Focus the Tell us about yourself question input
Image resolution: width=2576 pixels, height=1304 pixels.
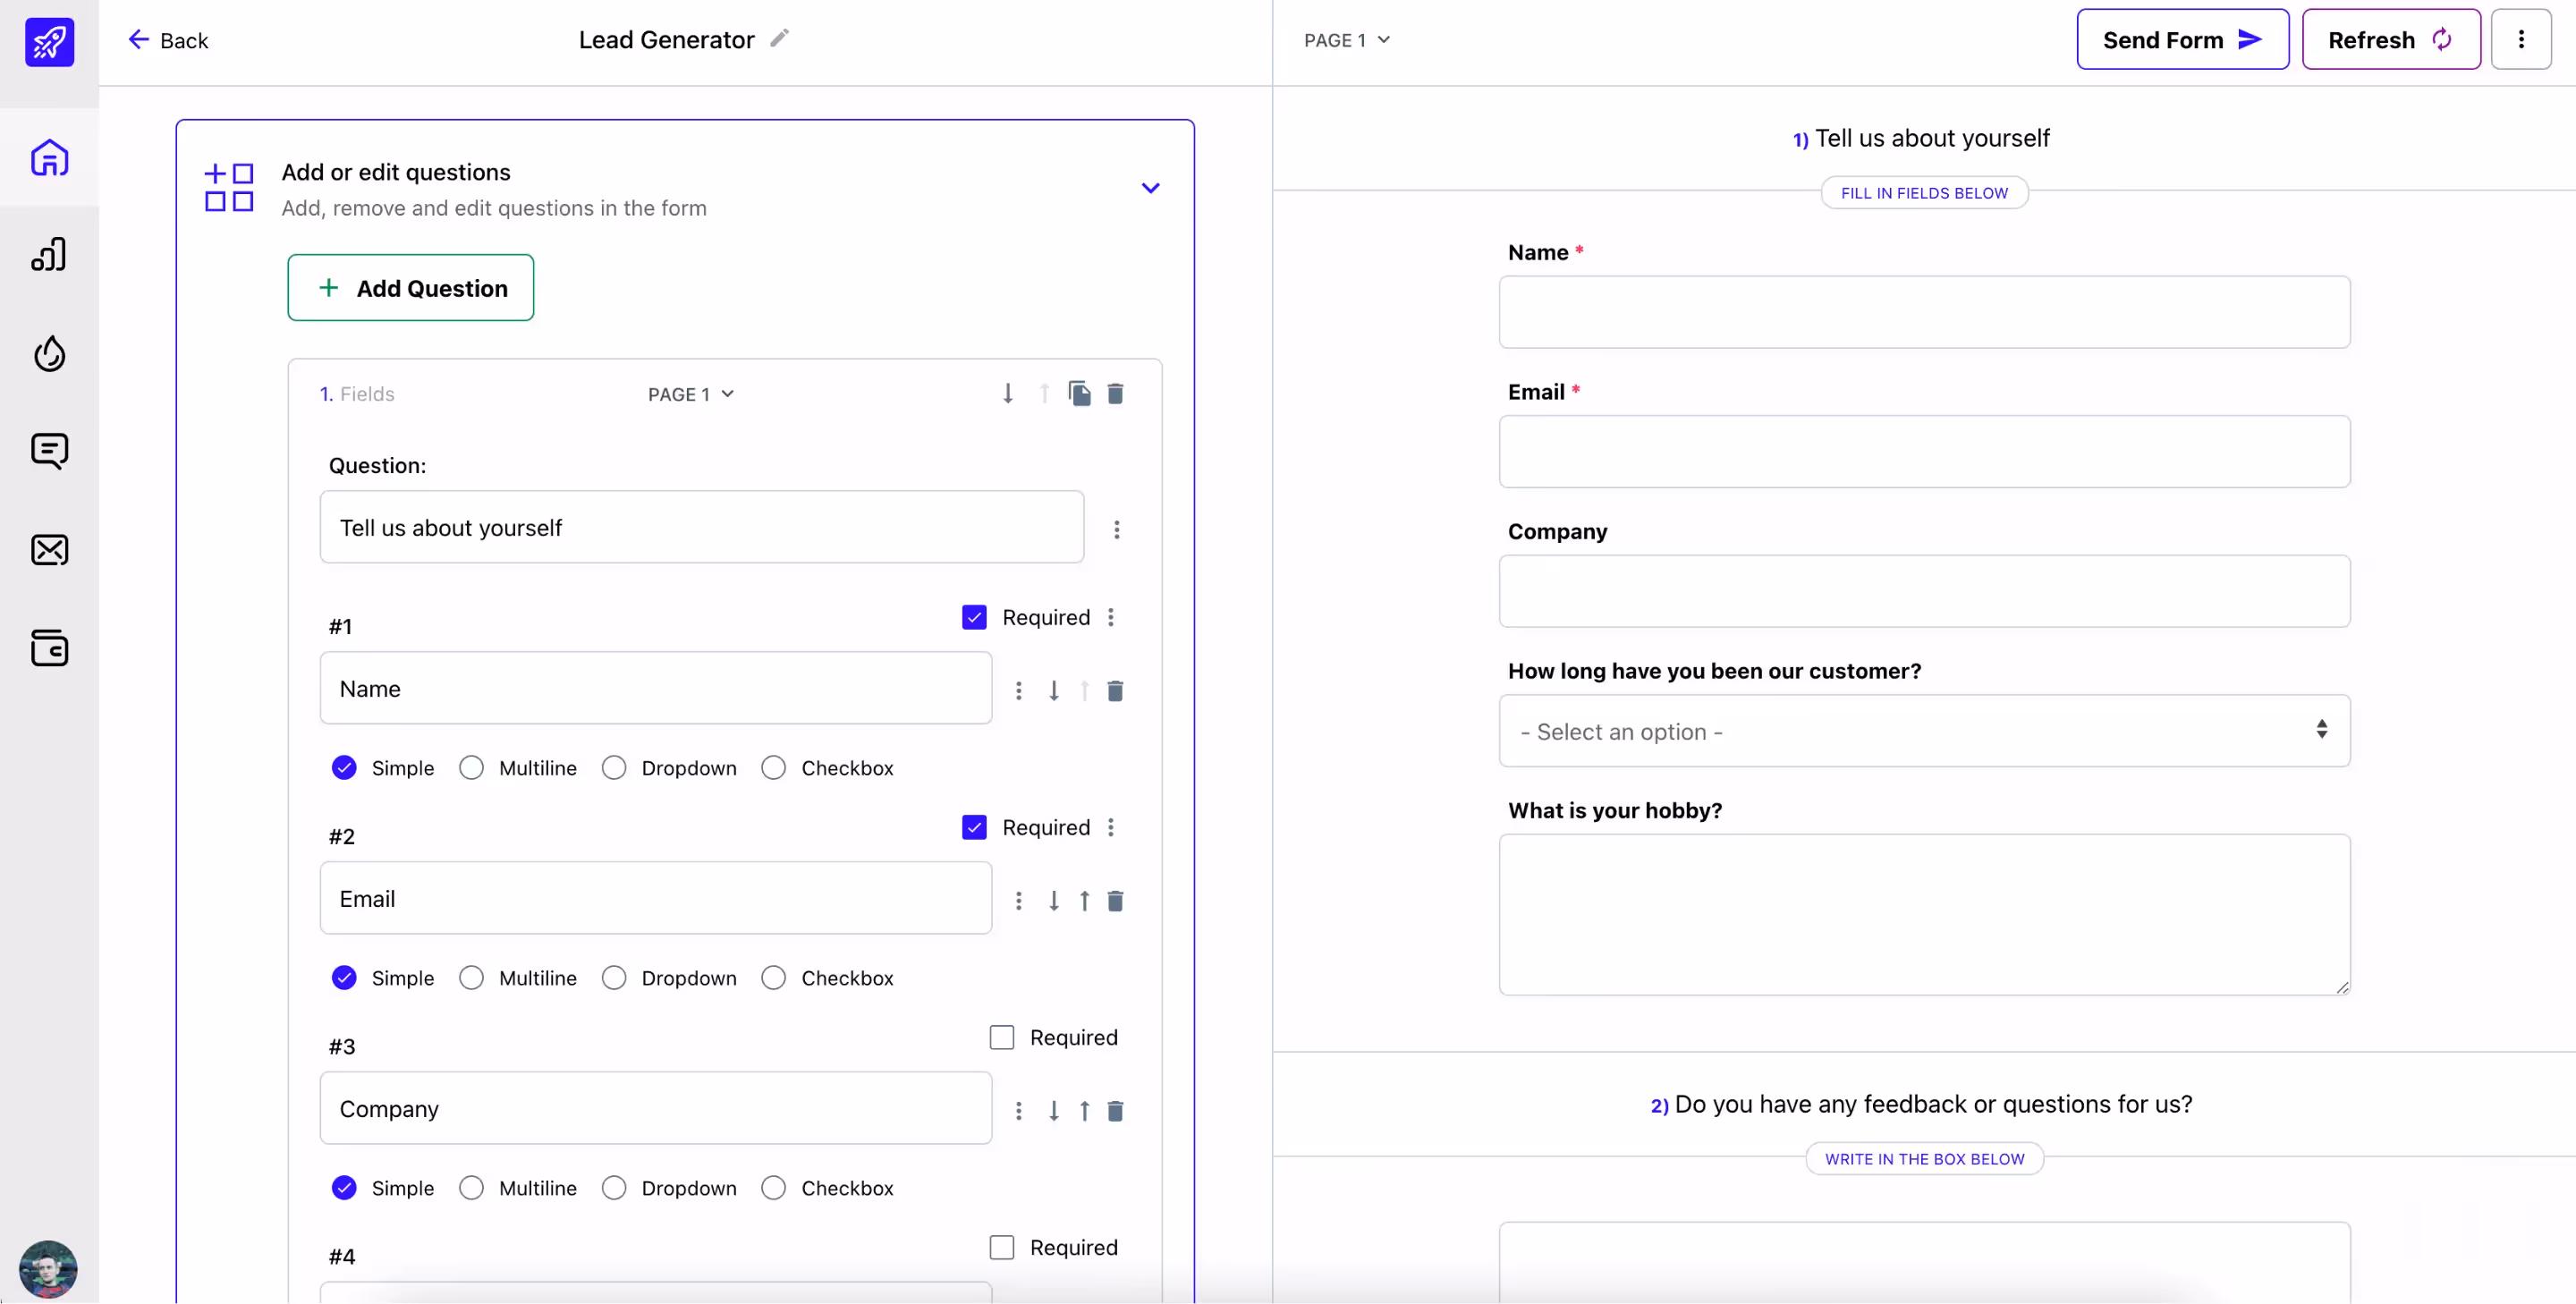pyautogui.click(x=702, y=527)
